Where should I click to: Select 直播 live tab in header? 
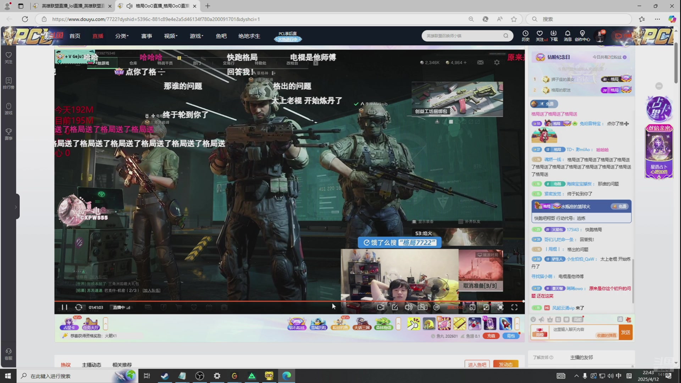[98, 36]
